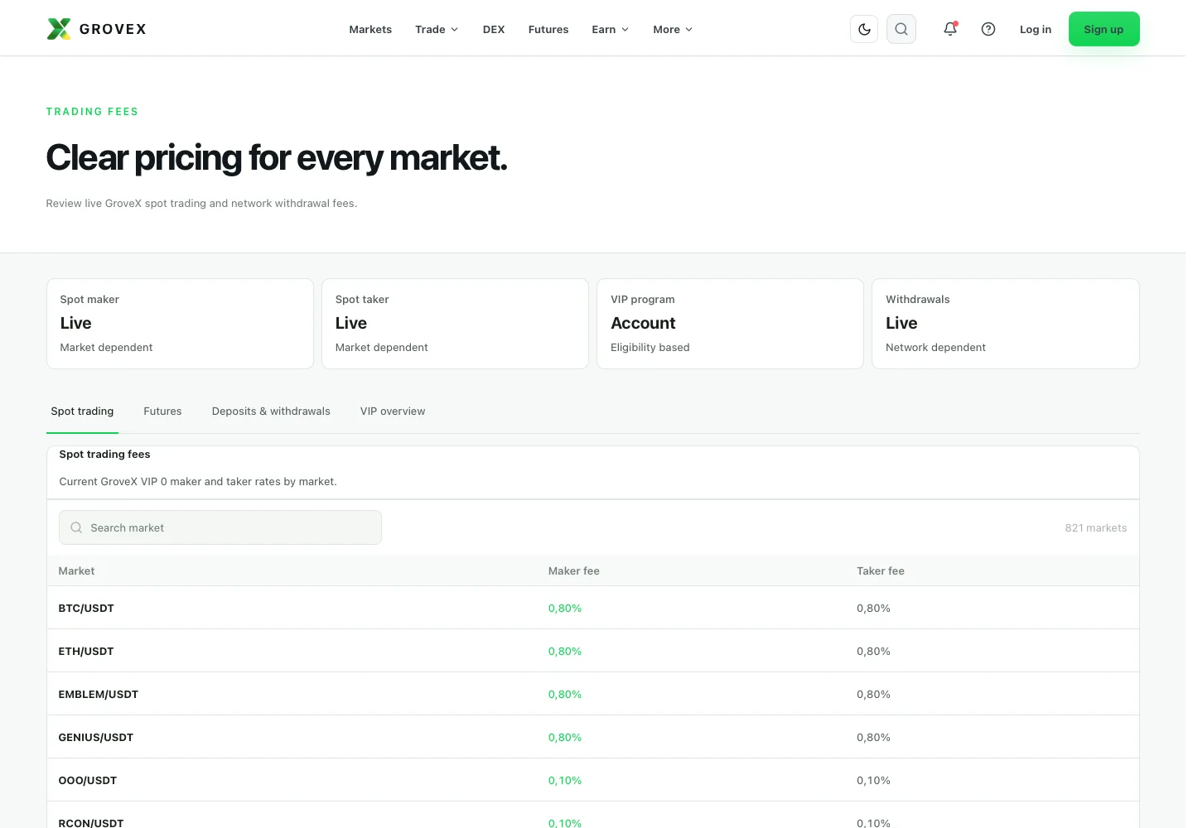Click the GroveX logo icon
The image size is (1193, 828).
(59, 29)
